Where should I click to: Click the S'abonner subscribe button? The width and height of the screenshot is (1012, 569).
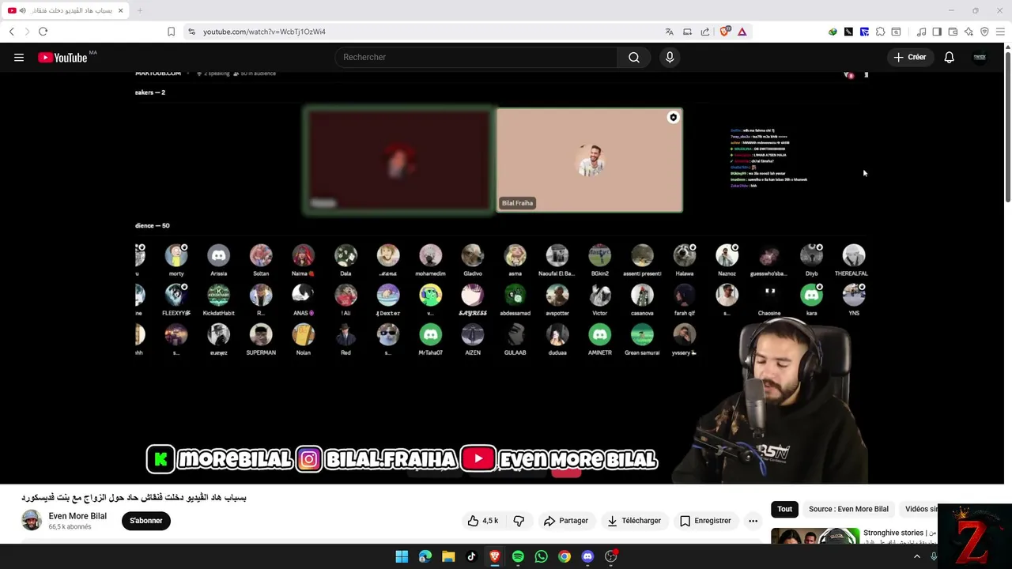click(x=146, y=521)
